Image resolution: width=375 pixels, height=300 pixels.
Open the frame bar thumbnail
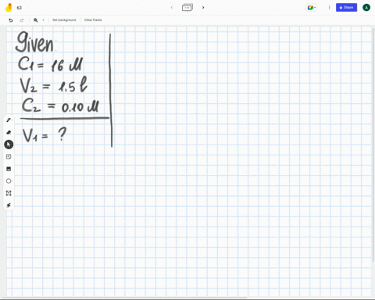tap(187, 8)
